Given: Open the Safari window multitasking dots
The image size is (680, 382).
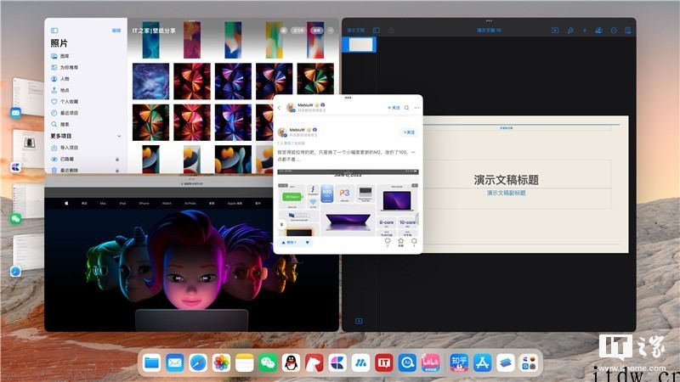Looking at the screenshot, I should (192, 178).
